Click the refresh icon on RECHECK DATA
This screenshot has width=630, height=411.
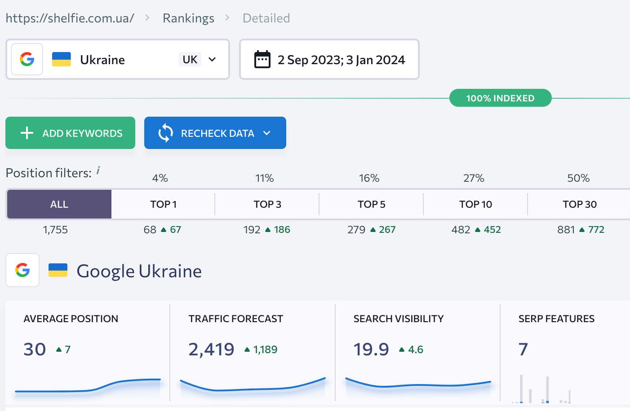[165, 133]
